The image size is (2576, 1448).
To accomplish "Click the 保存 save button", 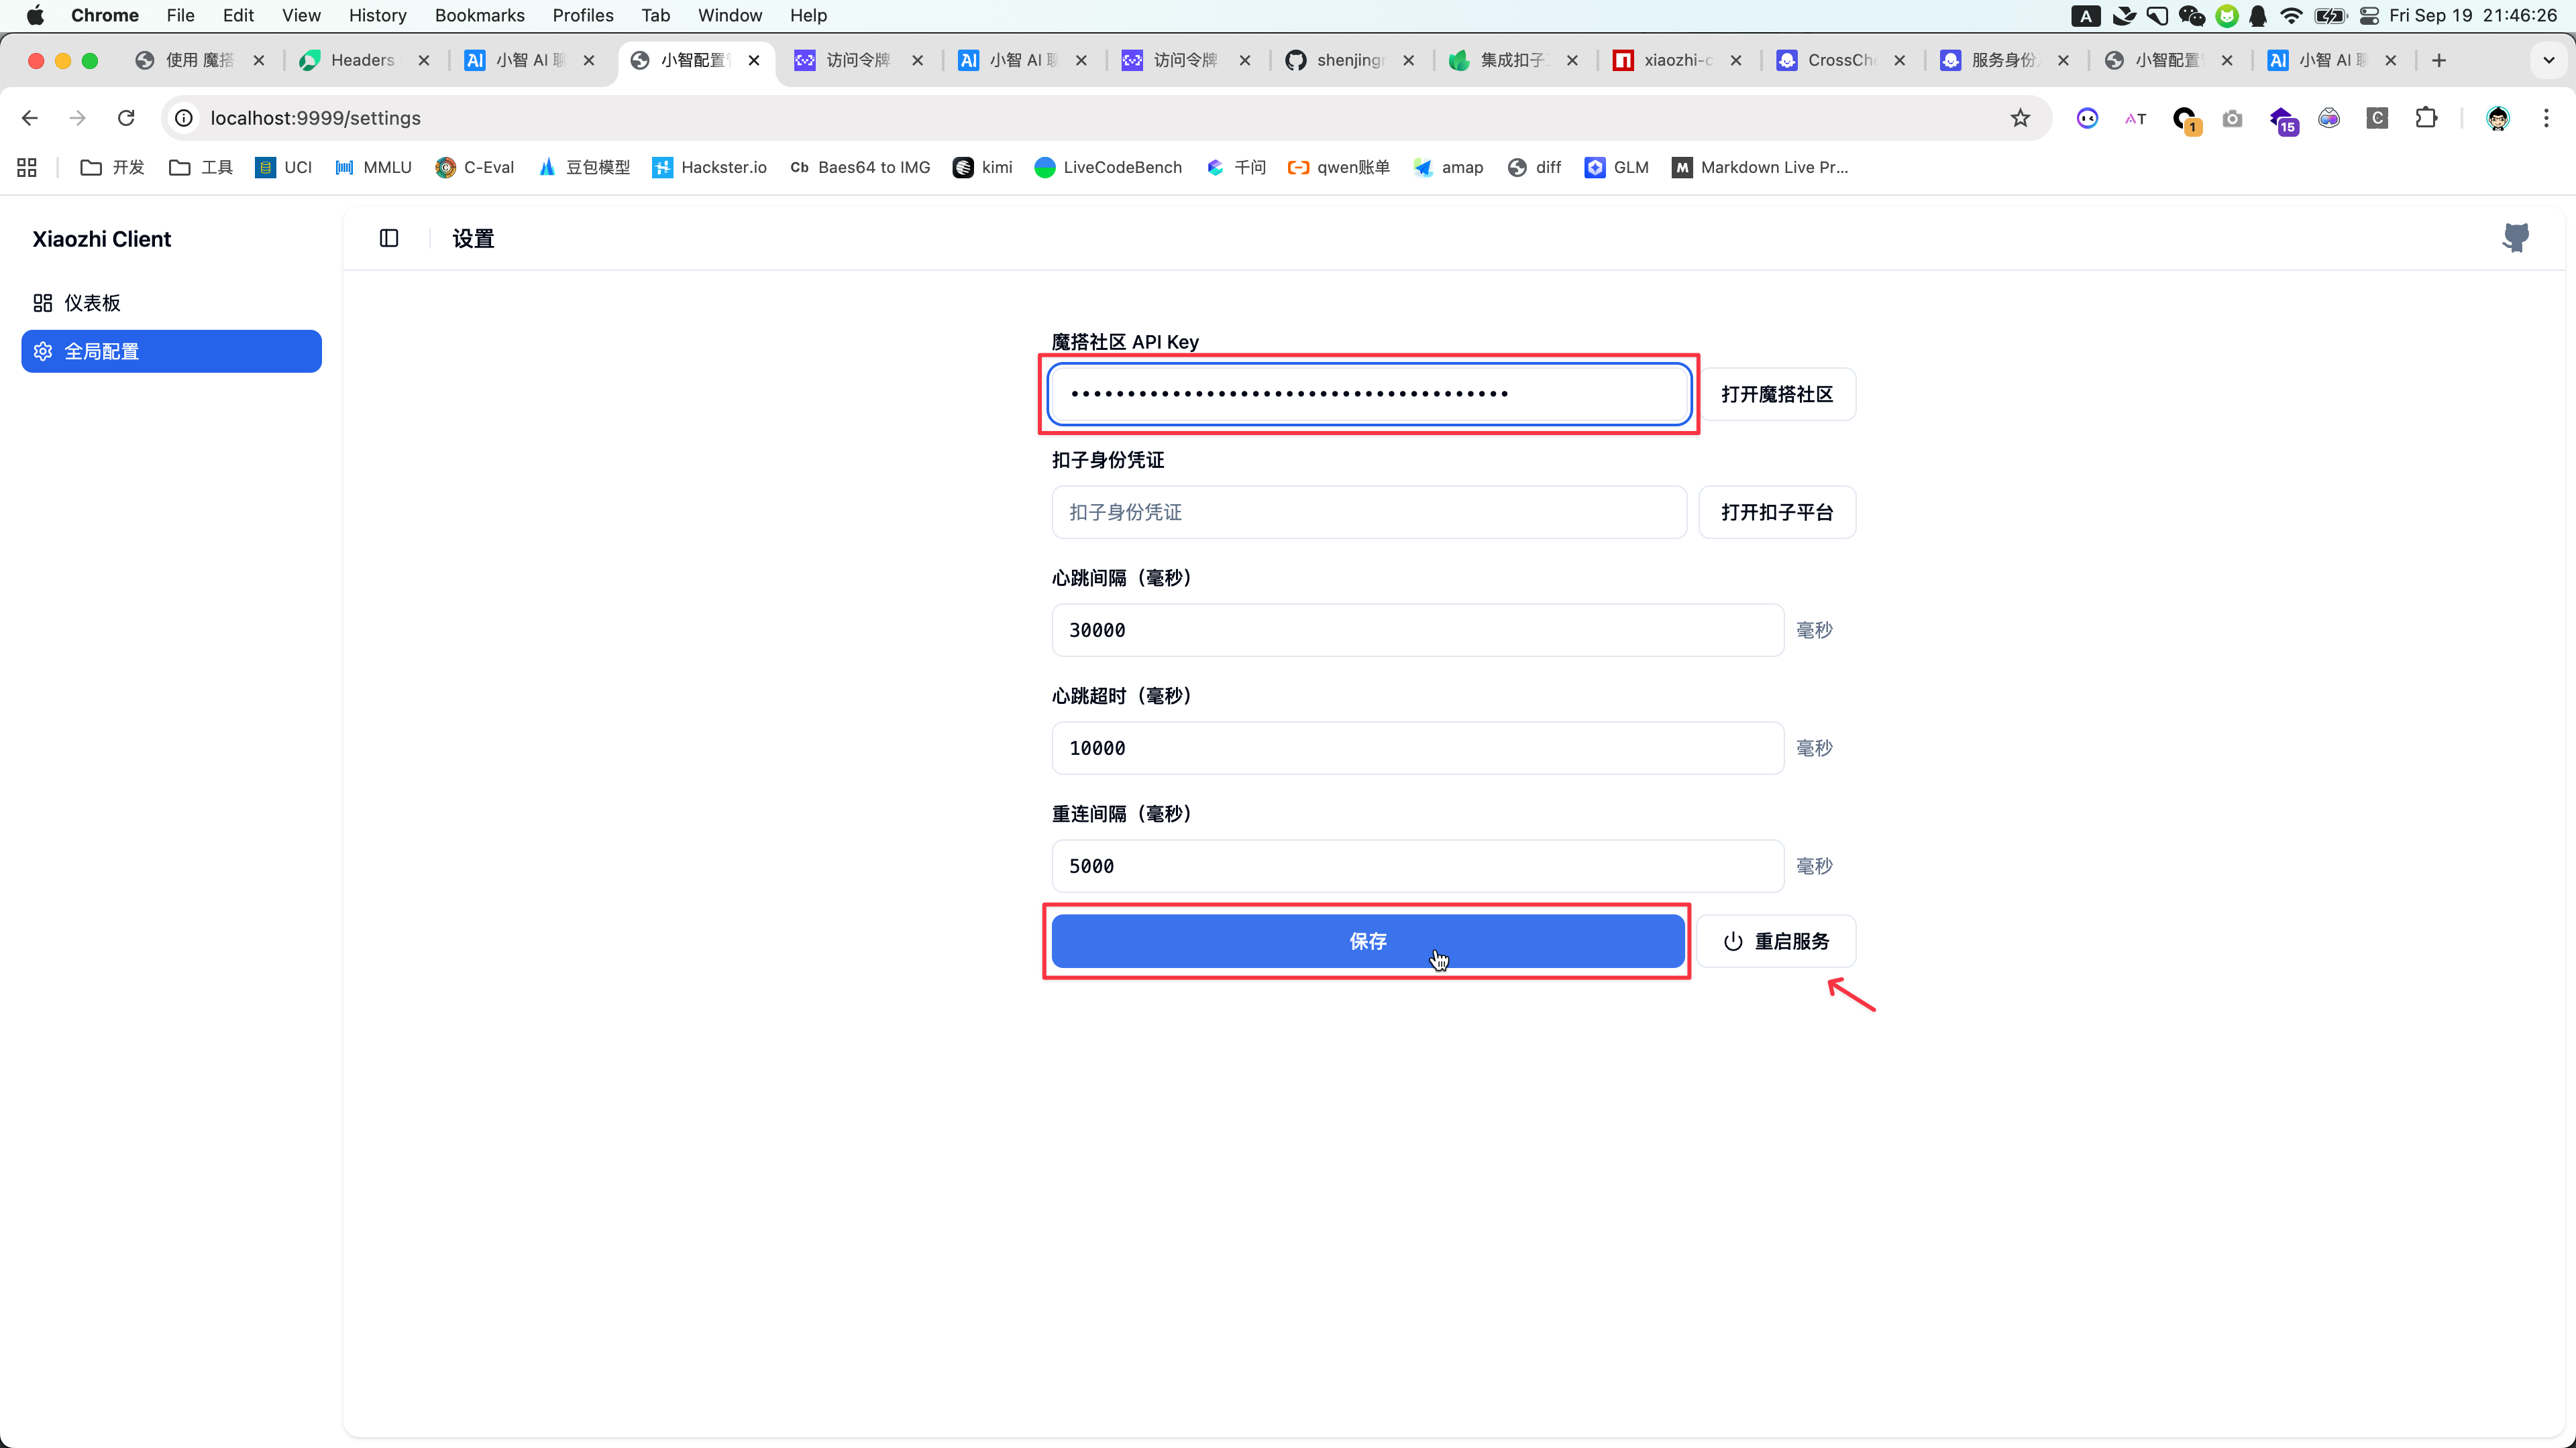I will tap(1367, 941).
